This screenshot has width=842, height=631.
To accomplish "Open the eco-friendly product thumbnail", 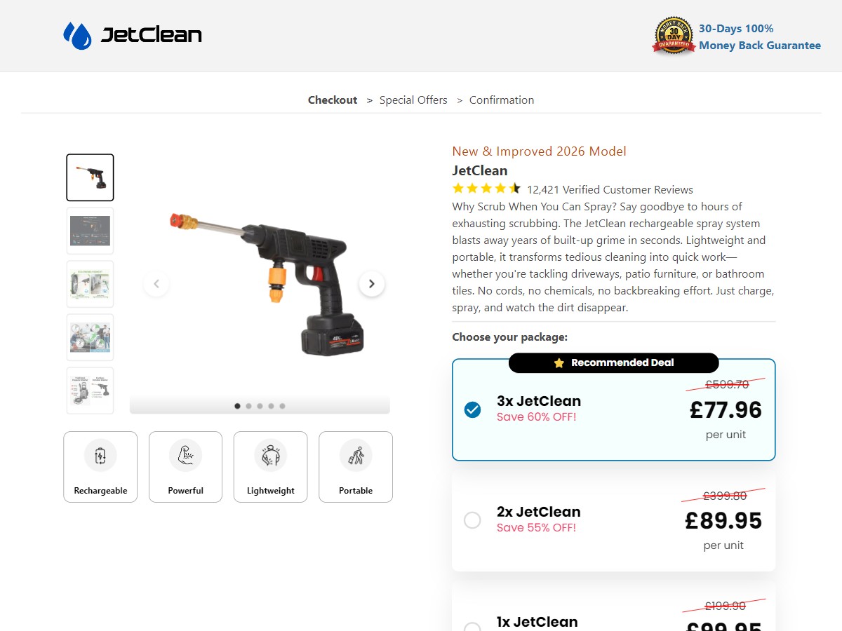I will coord(90,284).
